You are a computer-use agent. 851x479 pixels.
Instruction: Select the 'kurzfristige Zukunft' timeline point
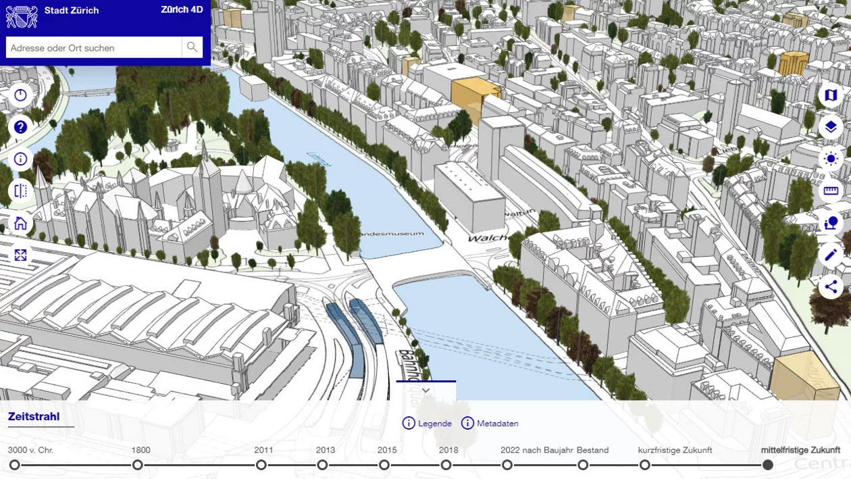tap(645, 465)
